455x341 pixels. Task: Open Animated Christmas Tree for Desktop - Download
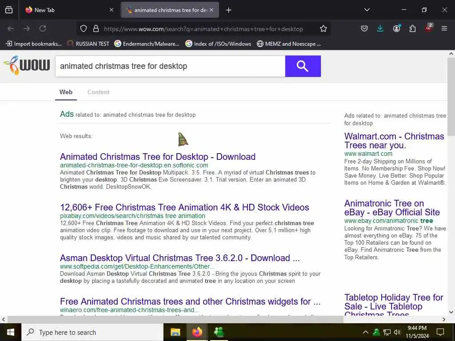point(158,157)
